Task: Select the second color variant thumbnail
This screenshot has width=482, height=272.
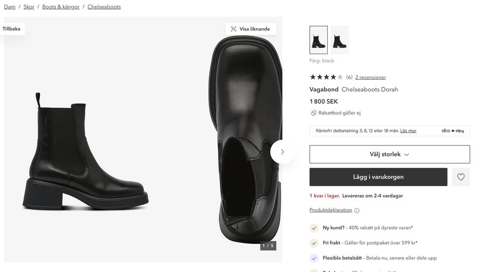Action: (x=340, y=40)
